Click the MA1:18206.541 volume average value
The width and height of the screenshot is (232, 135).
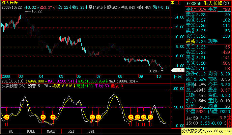62,81
